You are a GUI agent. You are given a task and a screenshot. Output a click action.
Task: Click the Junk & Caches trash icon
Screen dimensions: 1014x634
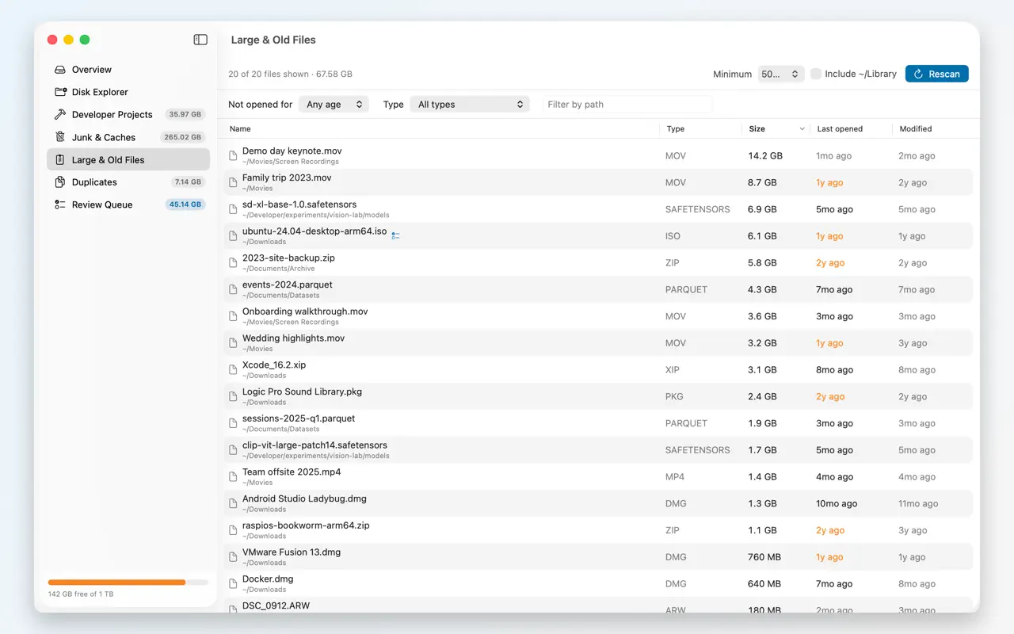60,137
